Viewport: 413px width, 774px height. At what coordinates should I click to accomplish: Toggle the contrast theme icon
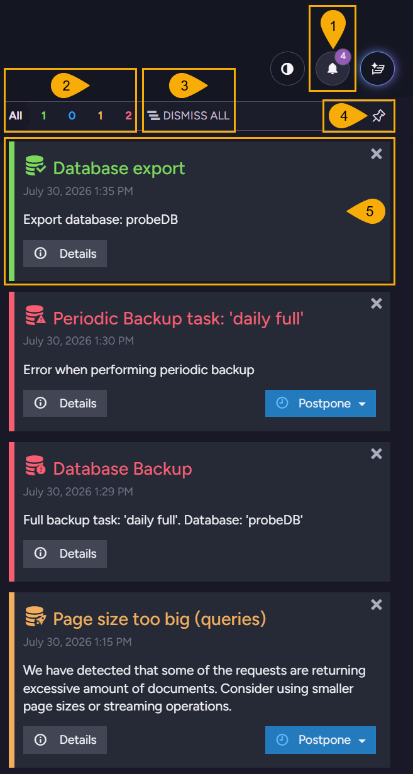pos(287,69)
